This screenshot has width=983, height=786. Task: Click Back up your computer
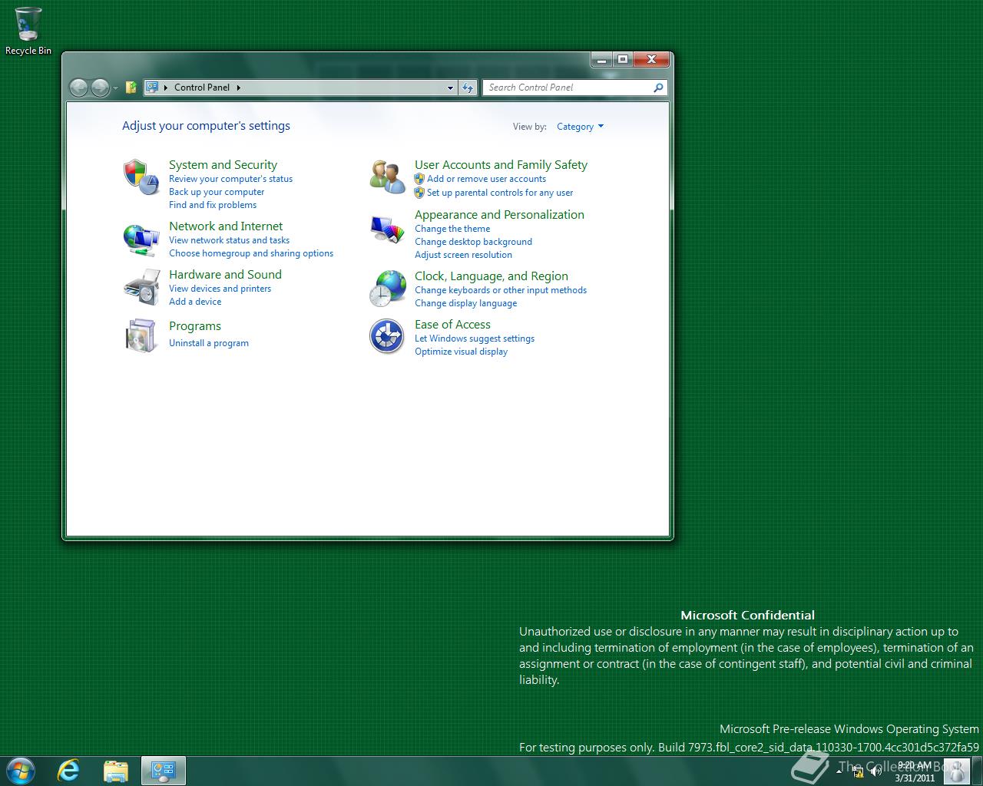[x=217, y=192]
